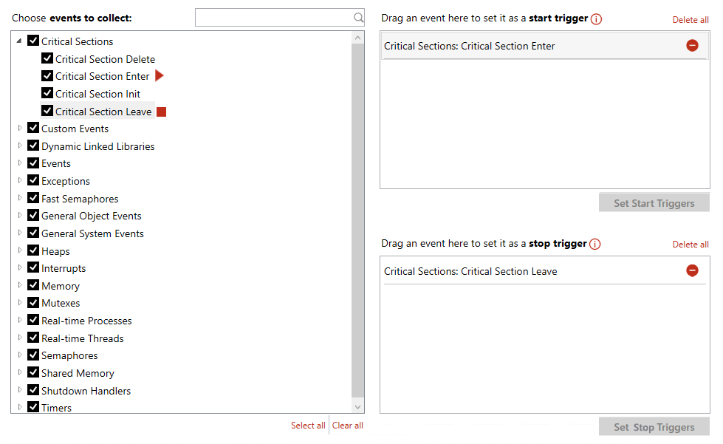Click the events search input field
Screen dimensions: 723x444
point(273,18)
